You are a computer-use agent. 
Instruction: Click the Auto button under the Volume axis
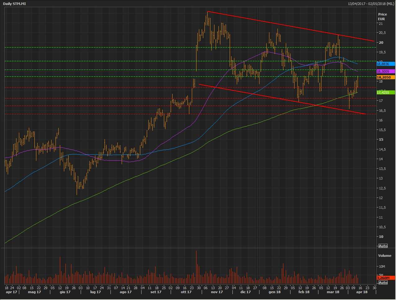[383, 283]
